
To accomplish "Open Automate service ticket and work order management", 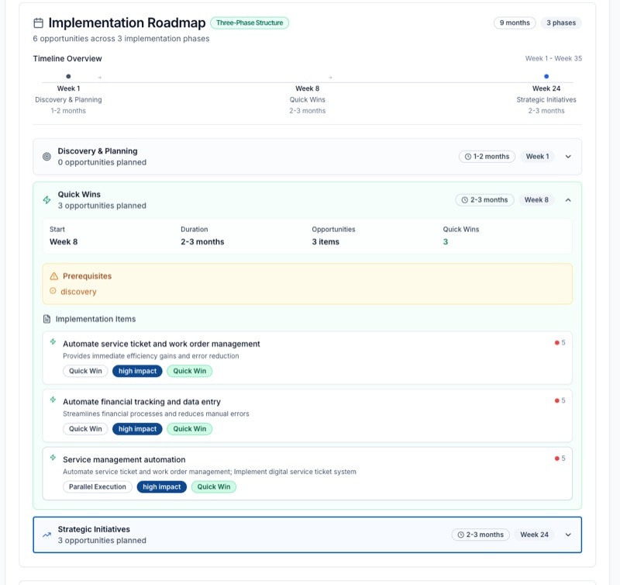I will point(161,344).
